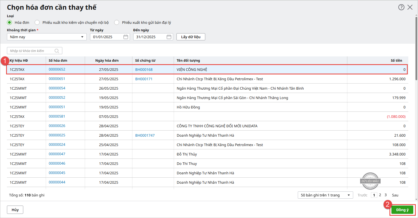Open invoice number 00000046
This screenshot has height=218, width=418.
point(57,163)
